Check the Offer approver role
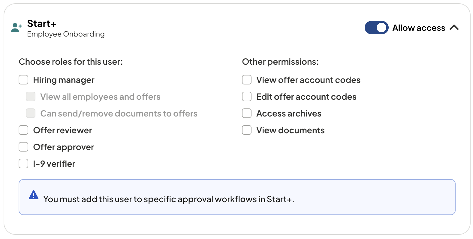The height and width of the screenshot is (239, 473). (x=23, y=147)
